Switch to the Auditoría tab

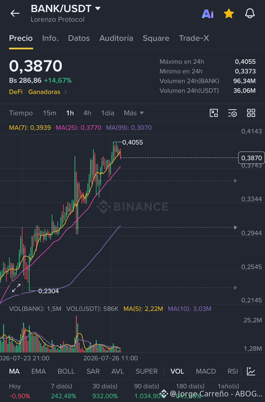pos(116,38)
